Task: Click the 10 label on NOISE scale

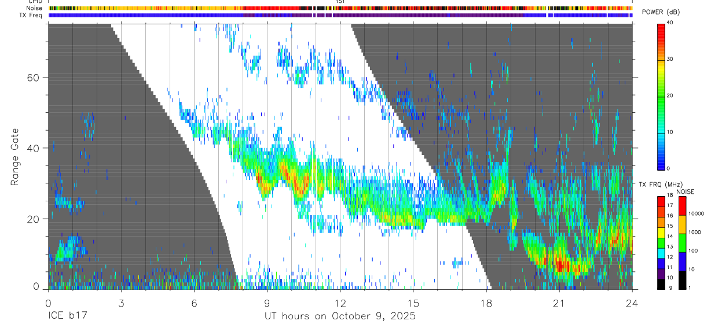Action: [692, 270]
